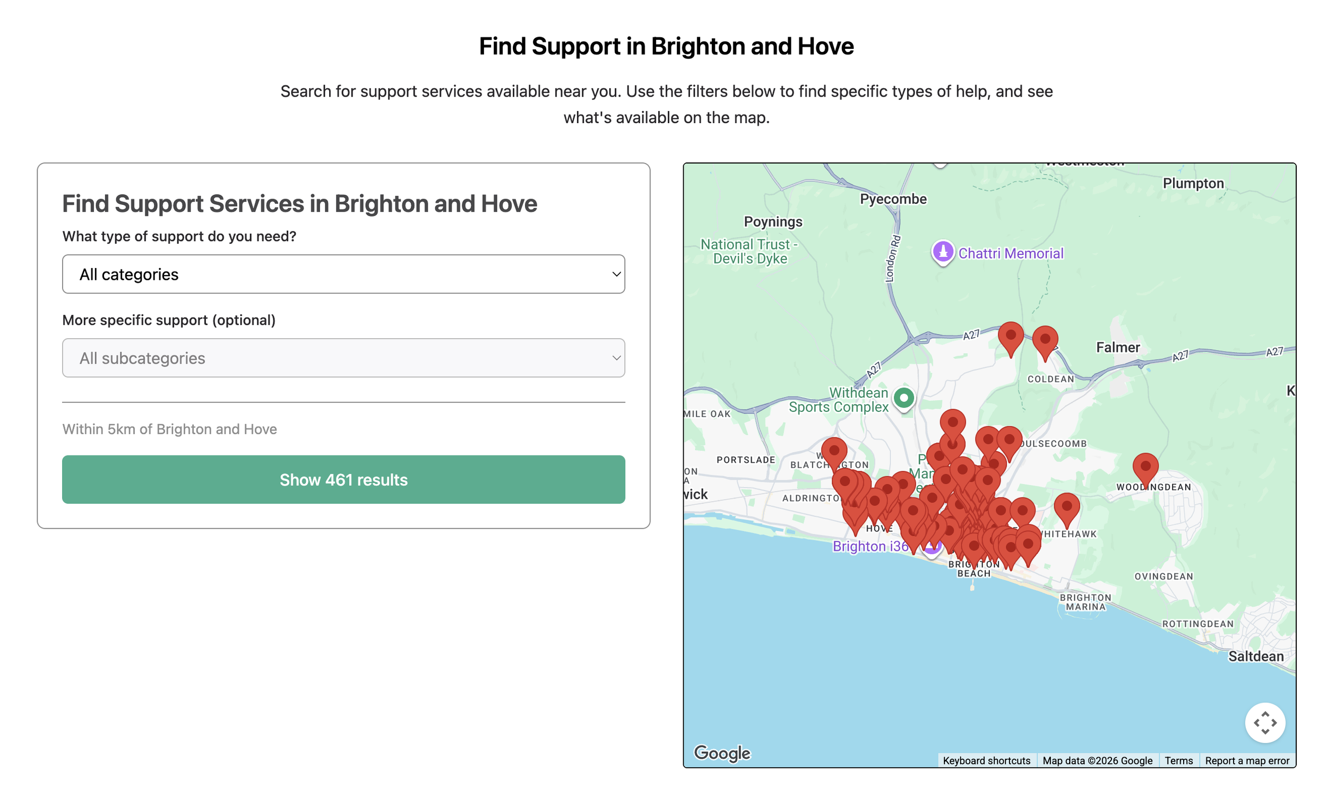The height and width of the screenshot is (800, 1327).
Task: Click the Chattri Memorial label text
Action: coord(1010,253)
